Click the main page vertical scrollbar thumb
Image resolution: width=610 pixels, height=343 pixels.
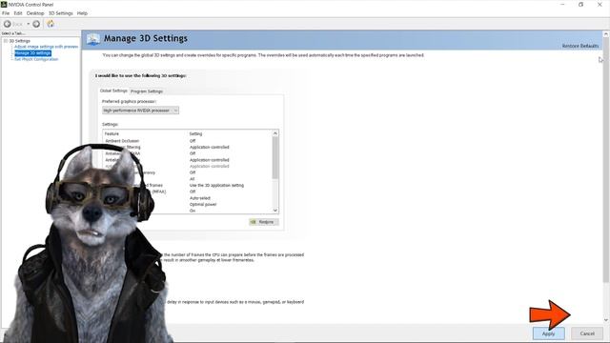606,160
